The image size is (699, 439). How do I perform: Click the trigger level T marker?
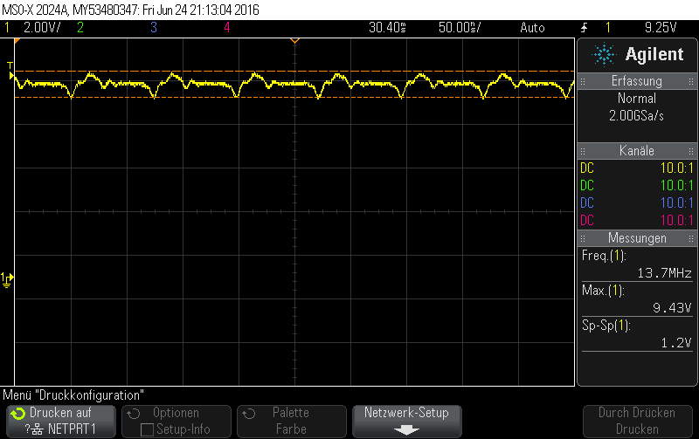pos(10,72)
